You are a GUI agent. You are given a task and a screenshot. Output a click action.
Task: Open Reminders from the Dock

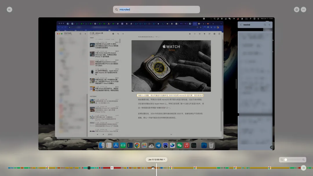[109, 145]
